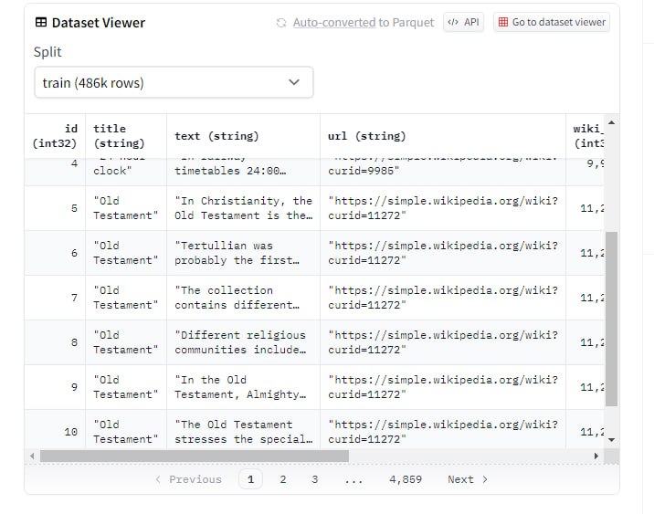Screen dimensions: 654x514
Task: Click the vertical scrollbar thumb
Action: [611, 318]
